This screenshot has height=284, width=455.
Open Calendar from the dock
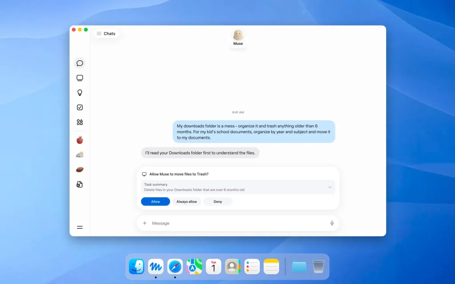pyautogui.click(x=213, y=266)
